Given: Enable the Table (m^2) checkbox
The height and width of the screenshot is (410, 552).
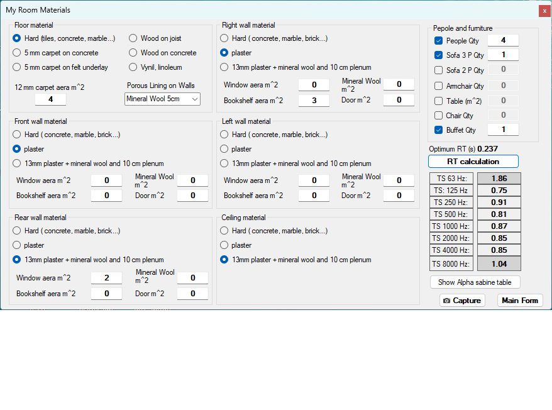Looking at the screenshot, I should point(439,101).
